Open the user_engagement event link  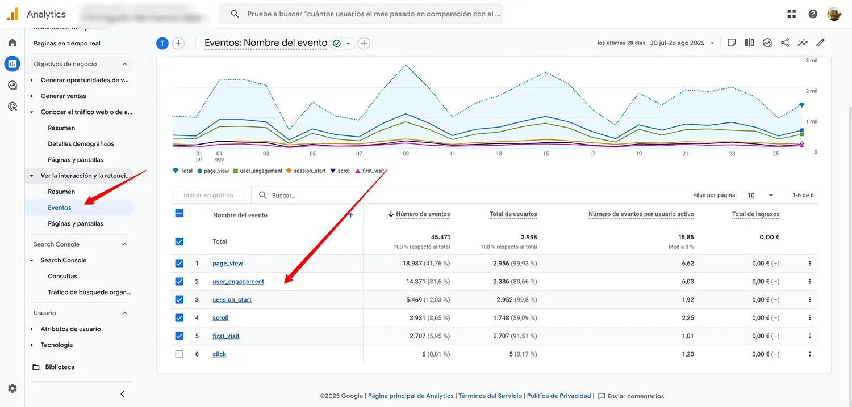pos(238,281)
